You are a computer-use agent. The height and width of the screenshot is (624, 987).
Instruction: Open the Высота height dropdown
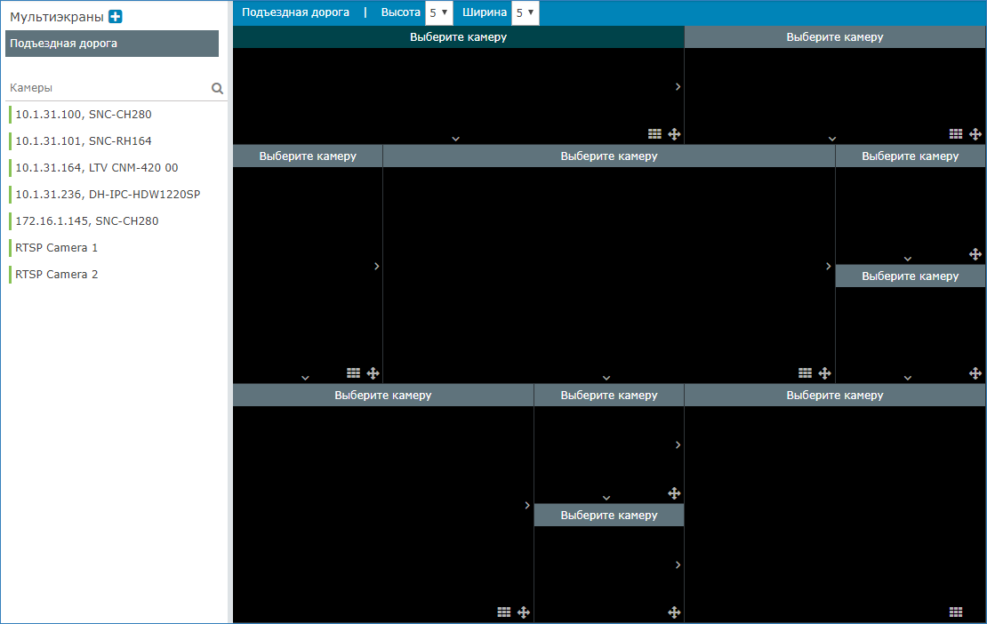(438, 13)
